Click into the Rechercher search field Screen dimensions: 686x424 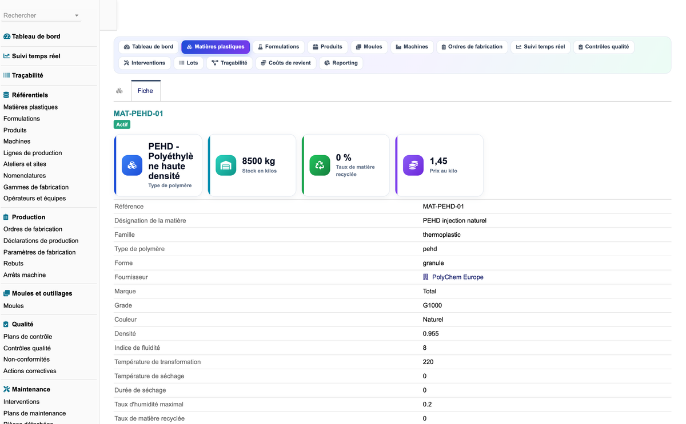(37, 15)
